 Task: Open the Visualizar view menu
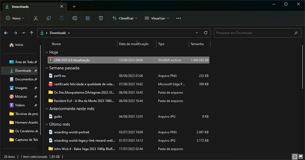(x=157, y=18)
